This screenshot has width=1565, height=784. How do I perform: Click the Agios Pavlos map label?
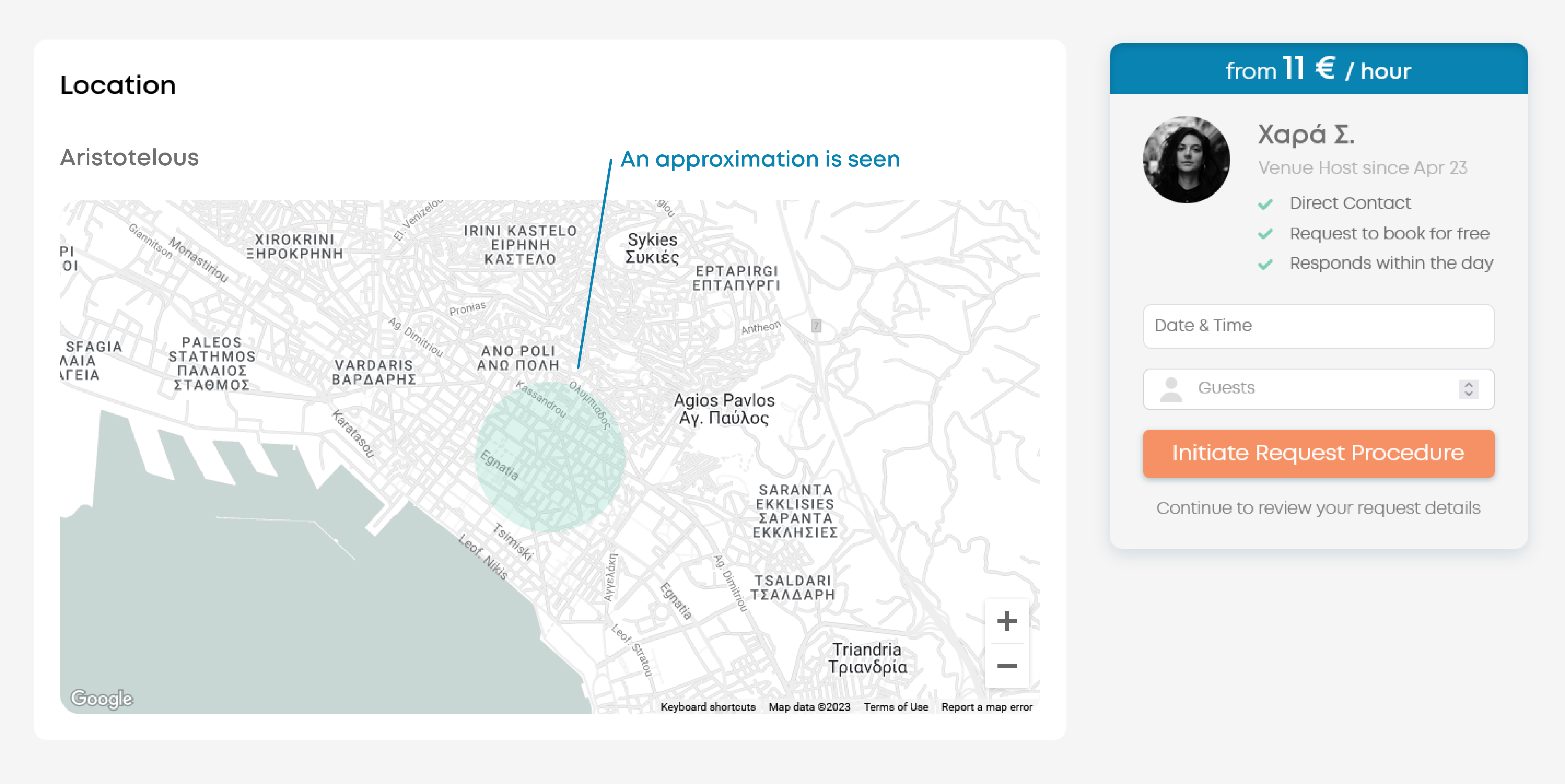[724, 409]
